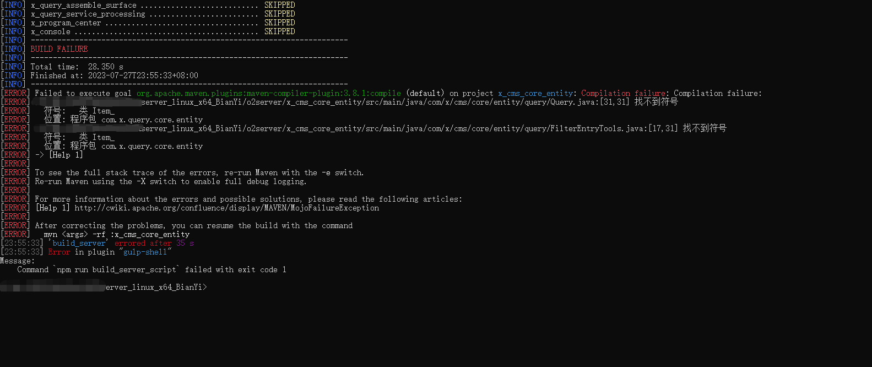Click the npm run build_server_script command

coord(117,269)
